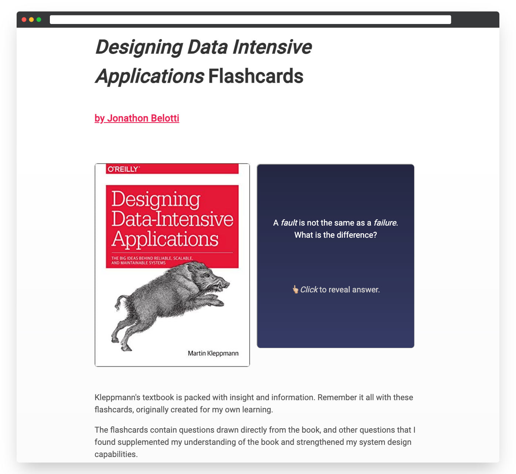Click the paragraph starting 'The flashcards contain questions'
This screenshot has width=516, height=474.
(x=255, y=442)
